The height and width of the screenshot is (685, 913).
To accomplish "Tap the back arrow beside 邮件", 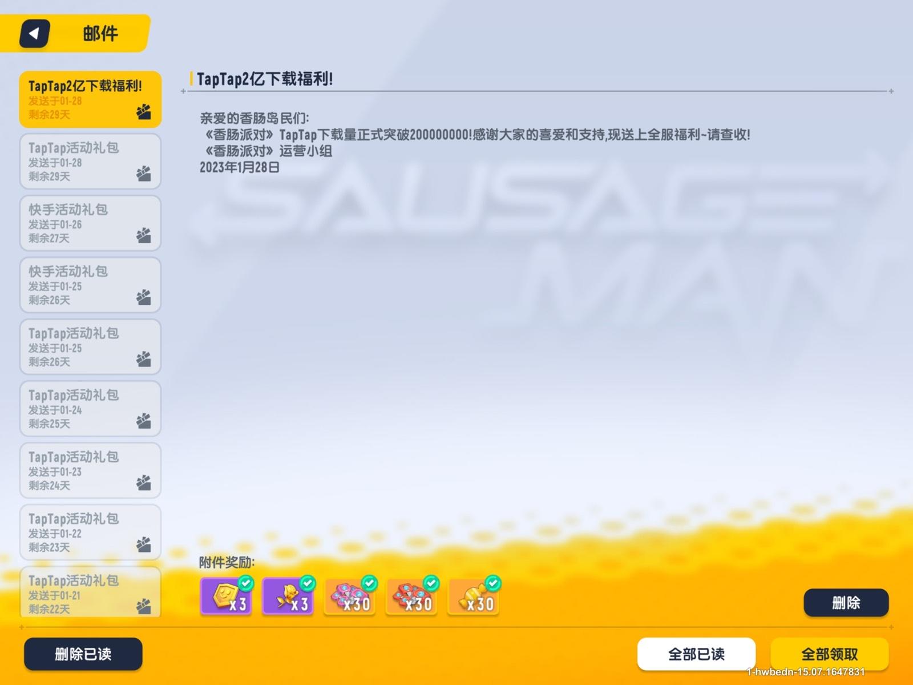I will [34, 34].
